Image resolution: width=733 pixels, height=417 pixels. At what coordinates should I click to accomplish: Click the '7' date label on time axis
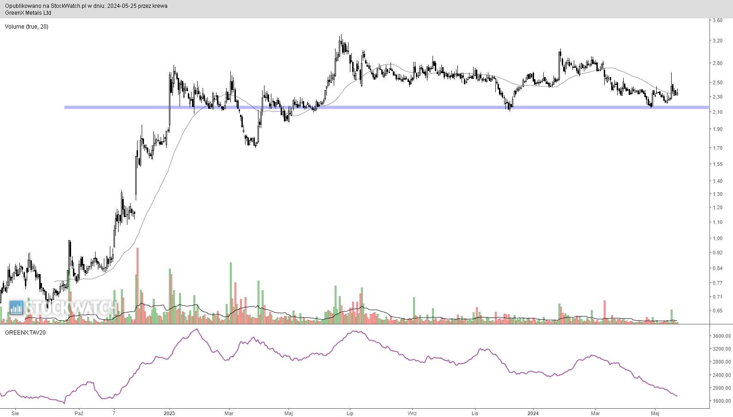click(114, 413)
